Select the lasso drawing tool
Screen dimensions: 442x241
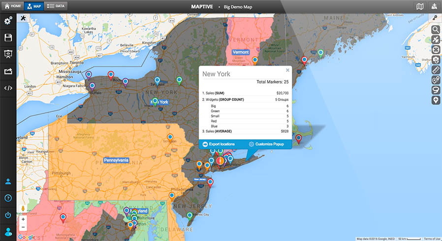[436, 90]
